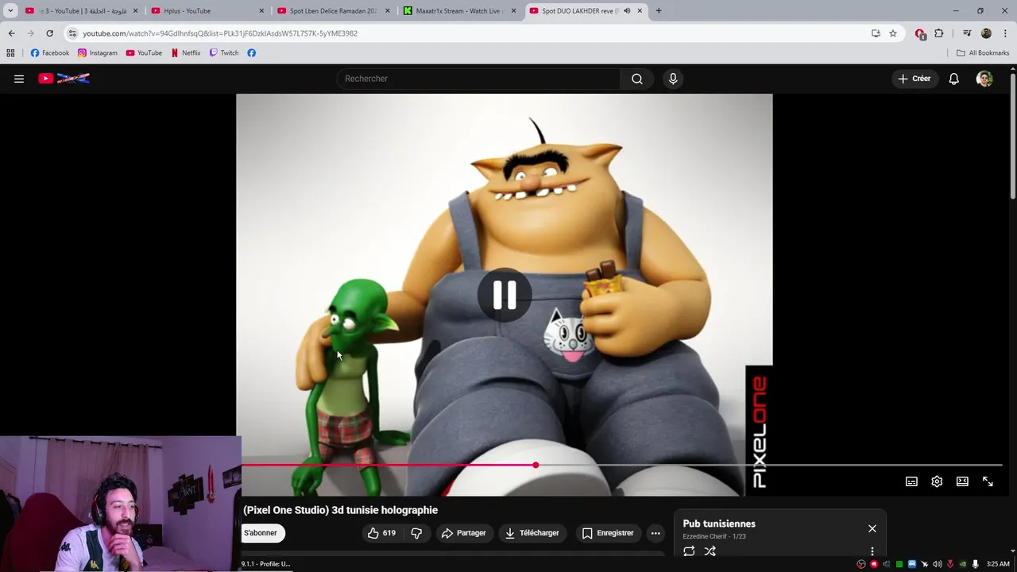Open the red ad-blocker extension icon
1017x572 pixels.
(x=920, y=34)
